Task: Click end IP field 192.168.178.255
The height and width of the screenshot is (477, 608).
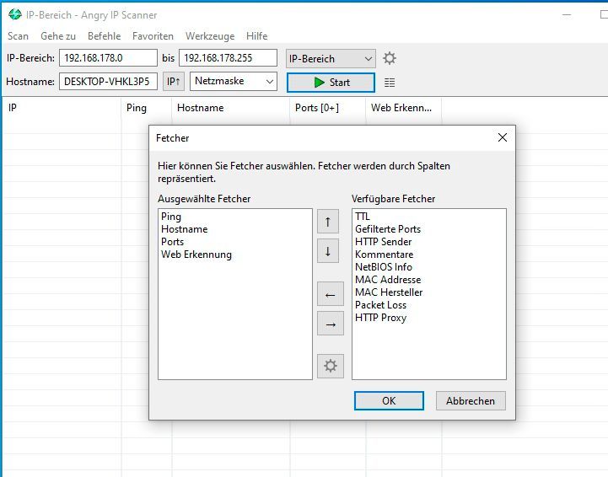Action: point(228,58)
